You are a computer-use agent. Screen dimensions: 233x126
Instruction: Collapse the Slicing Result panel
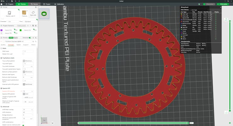pos(220,7)
